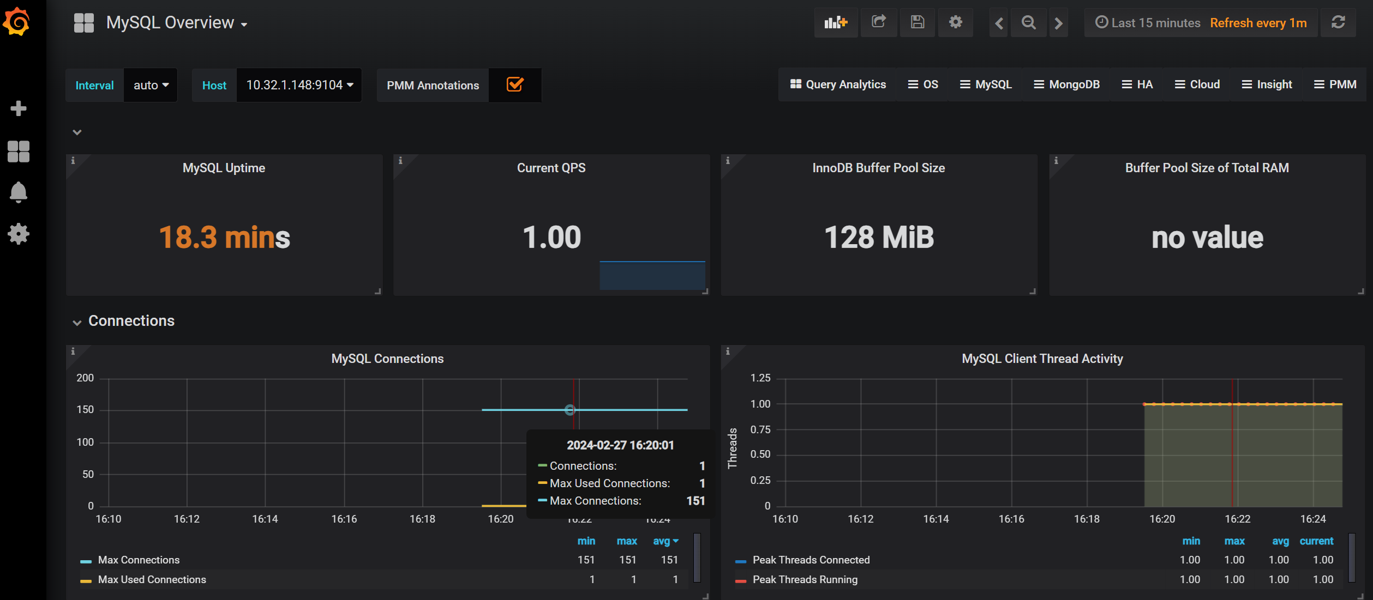Click MySQL Connections legend scrollbar

tap(697, 558)
